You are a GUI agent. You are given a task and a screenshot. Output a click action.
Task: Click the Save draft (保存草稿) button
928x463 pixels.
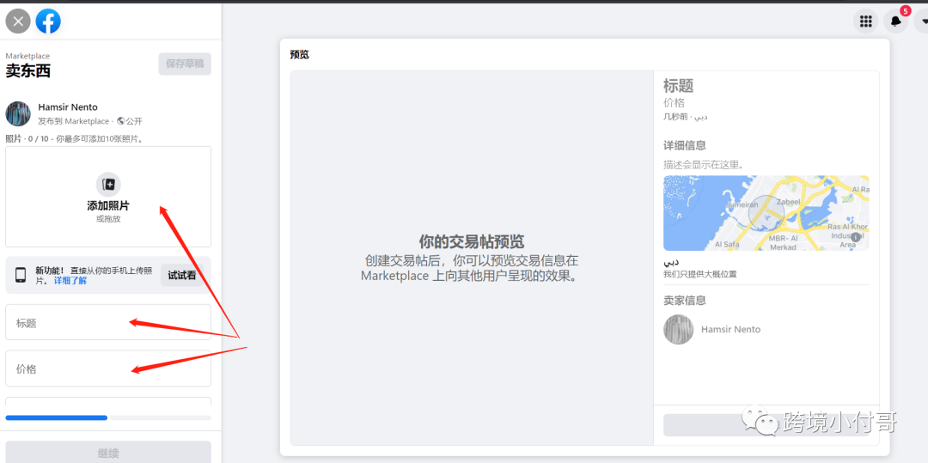click(x=185, y=64)
